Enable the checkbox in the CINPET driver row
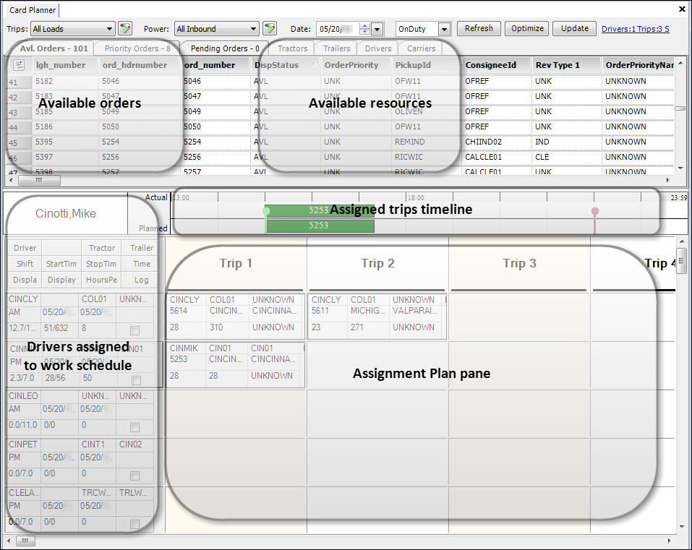The image size is (692, 550). 134,475
